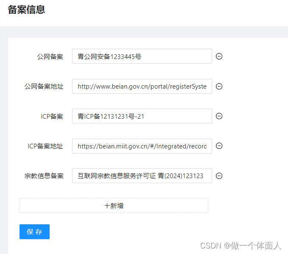Delete the ICP备案地址 row using minus icon
The height and width of the screenshot is (254, 288).
[219, 146]
